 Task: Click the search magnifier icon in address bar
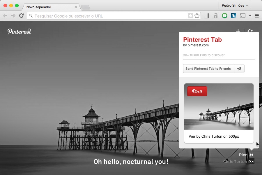tap(31, 16)
